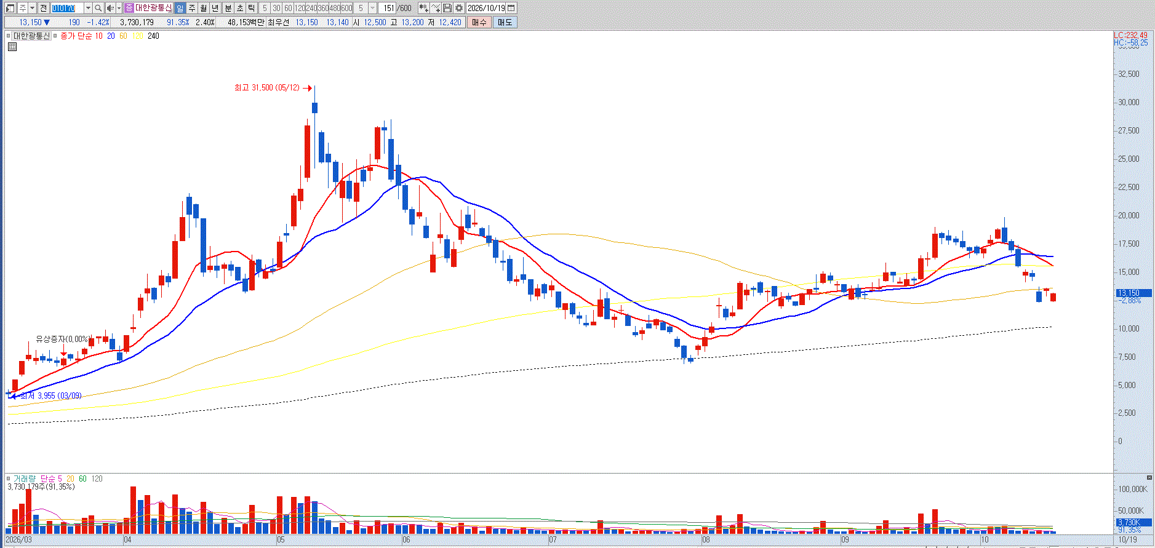
Task: Select the 일 daily period toggle
Action: [x=180, y=8]
